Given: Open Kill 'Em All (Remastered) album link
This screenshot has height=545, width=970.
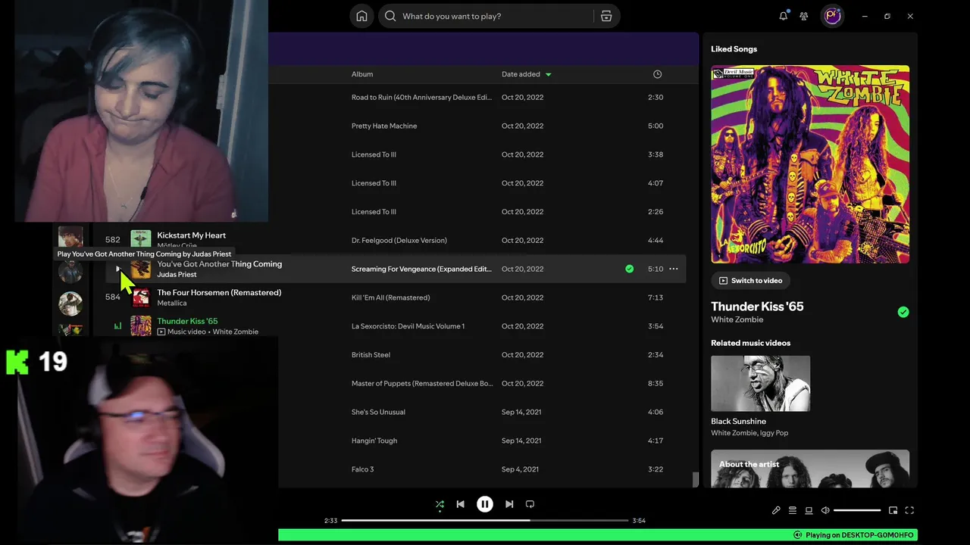Looking at the screenshot, I should (390, 297).
